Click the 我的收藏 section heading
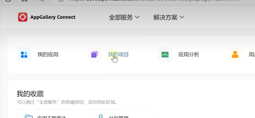Screen dimensions: 255x118 coord(30,94)
